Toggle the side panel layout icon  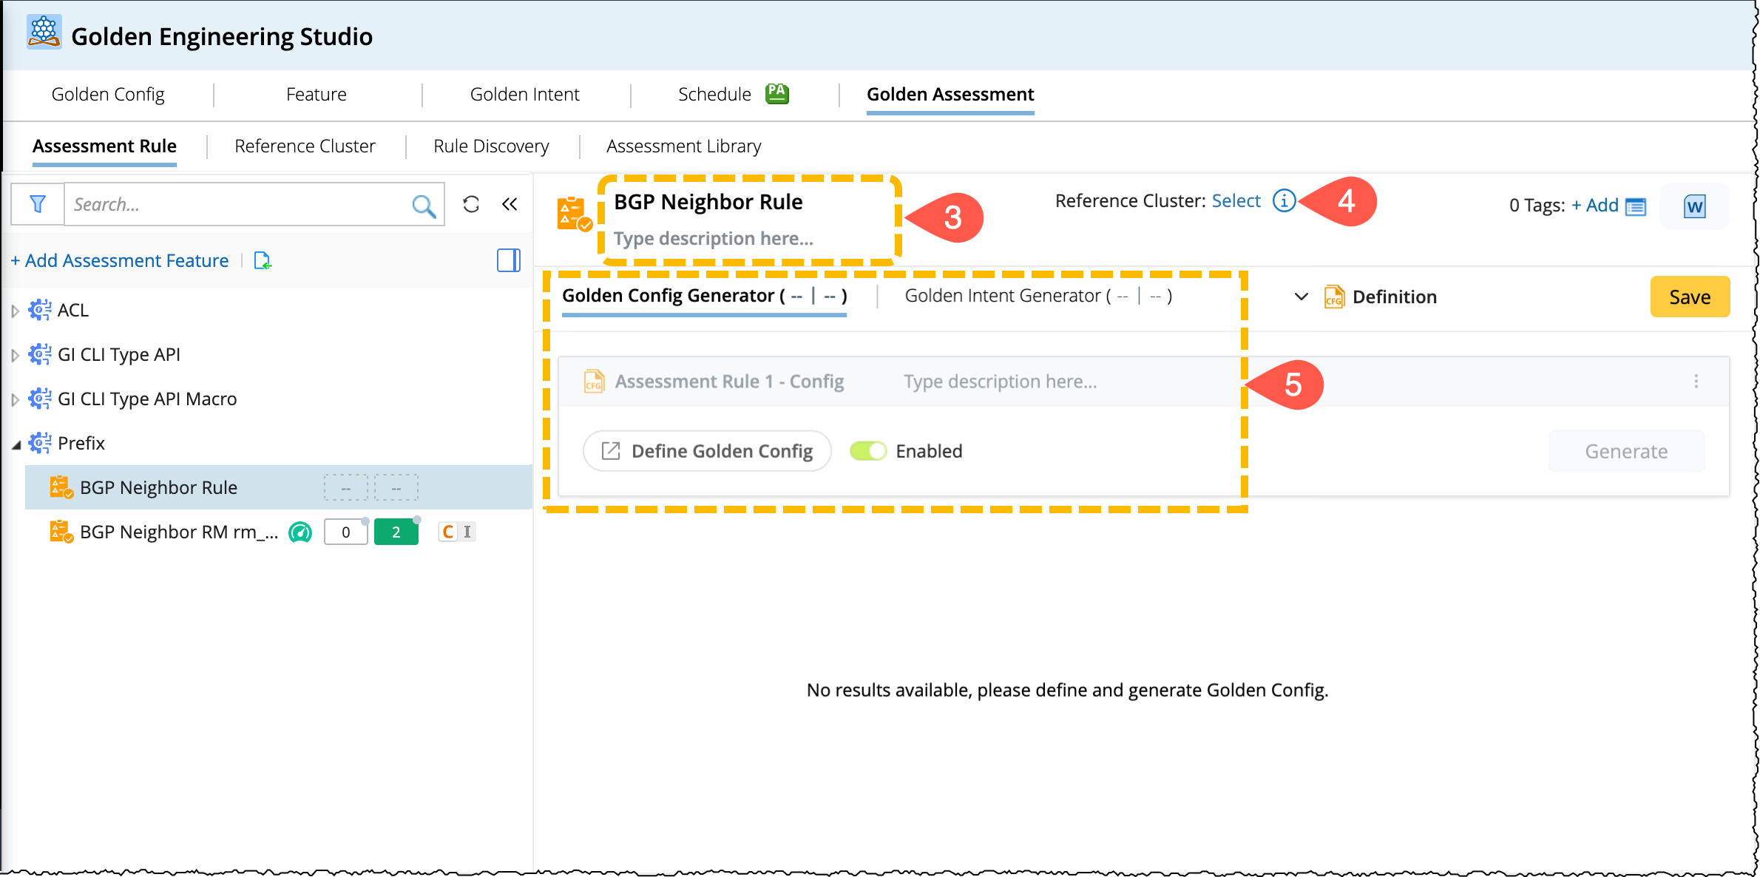508,260
